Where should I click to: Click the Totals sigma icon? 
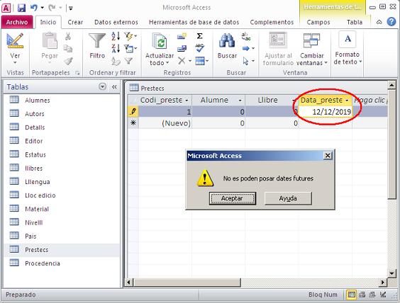click(x=200, y=36)
